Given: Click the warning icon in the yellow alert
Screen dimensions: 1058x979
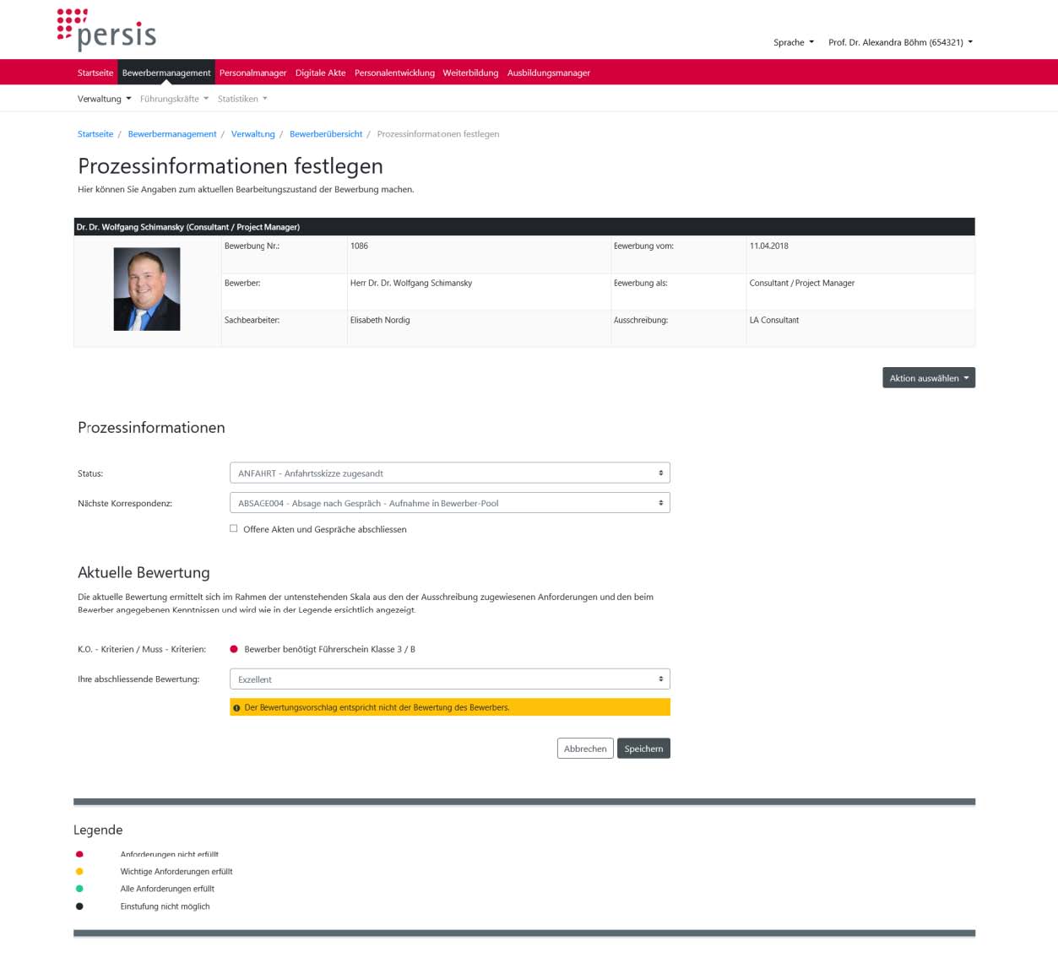Looking at the screenshot, I should [x=236, y=708].
